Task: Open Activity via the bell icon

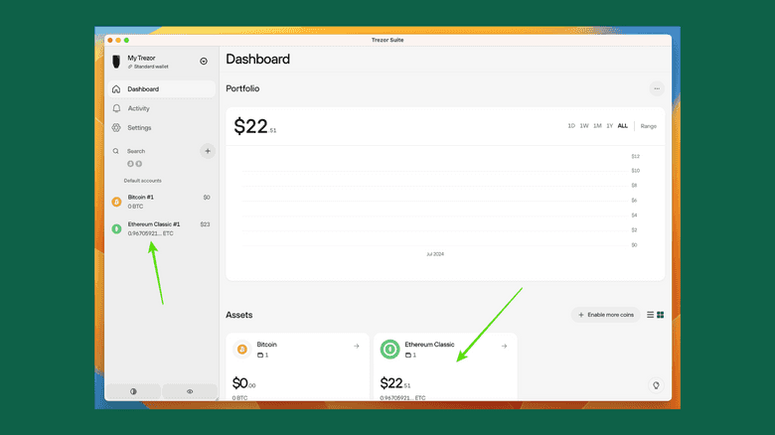Action: (117, 108)
